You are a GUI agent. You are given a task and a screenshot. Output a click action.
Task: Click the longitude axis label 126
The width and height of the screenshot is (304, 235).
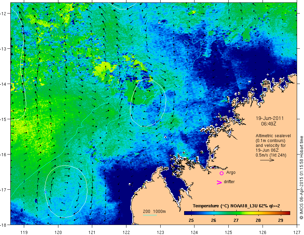coord(263,232)
